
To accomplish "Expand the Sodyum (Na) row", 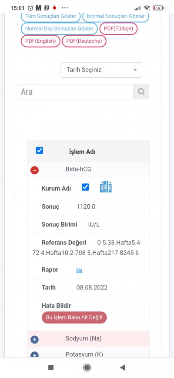I will [35, 340].
